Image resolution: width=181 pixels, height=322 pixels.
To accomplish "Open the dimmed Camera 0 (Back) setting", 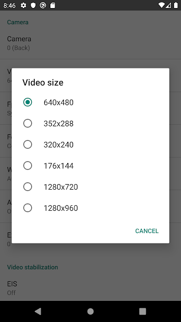I will pyautogui.click(x=90, y=43).
